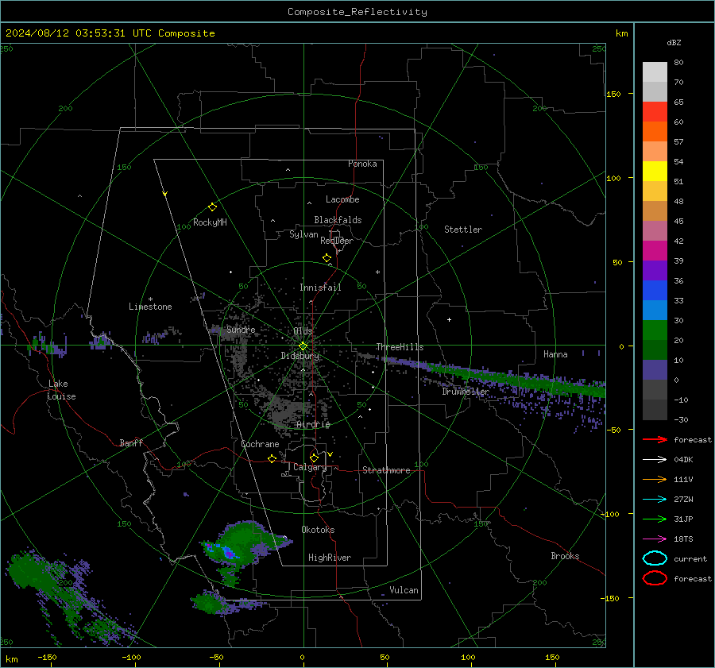
Task: Click the Blackfalds city label
Action: (x=338, y=220)
